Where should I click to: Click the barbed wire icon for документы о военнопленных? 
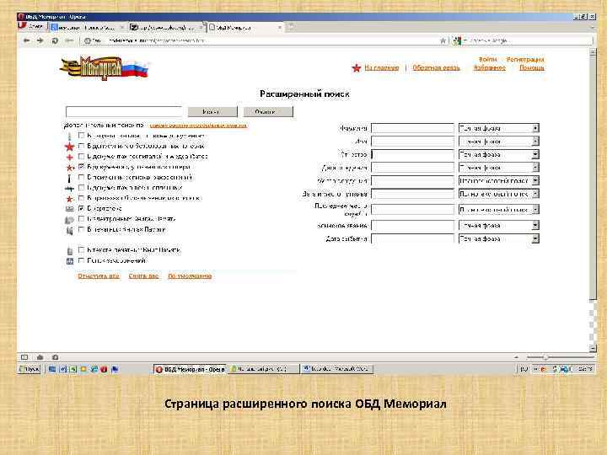(69, 189)
